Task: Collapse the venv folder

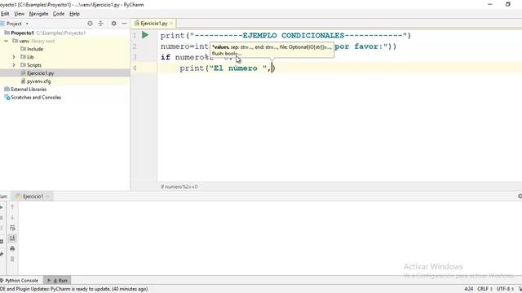Action: tap(7, 41)
